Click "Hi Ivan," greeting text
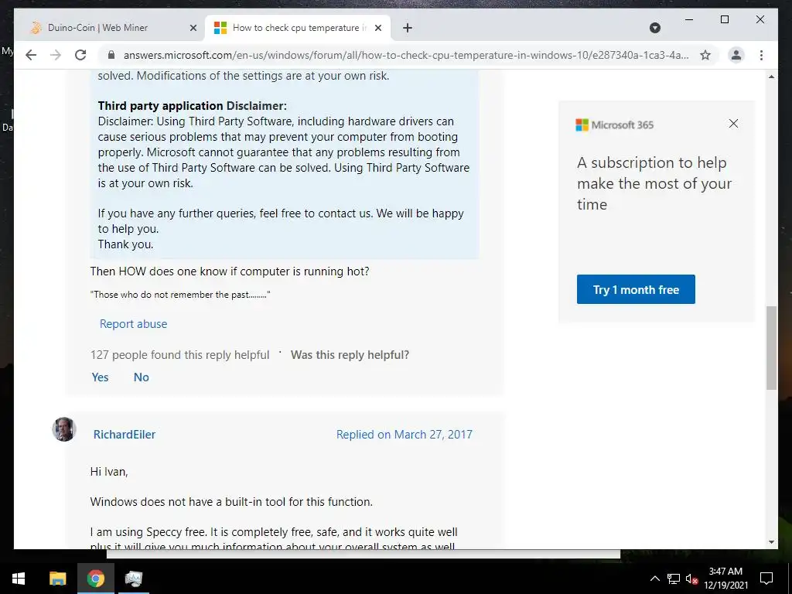Screen dimensions: 792x594 point(109,471)
